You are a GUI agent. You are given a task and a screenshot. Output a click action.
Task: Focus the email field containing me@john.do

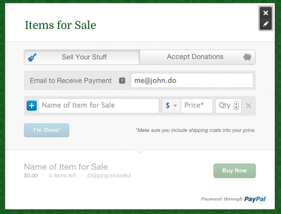192,80
